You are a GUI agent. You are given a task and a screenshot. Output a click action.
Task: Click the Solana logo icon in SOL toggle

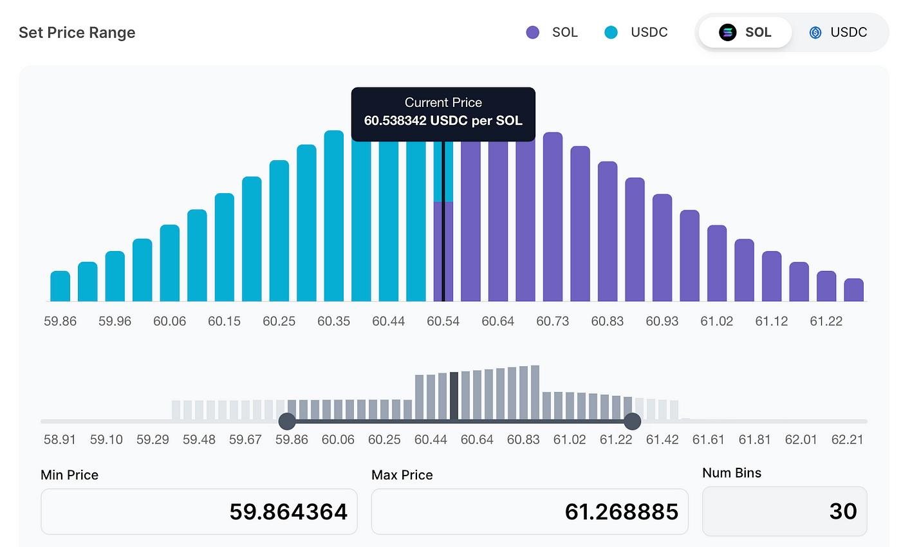727,32
